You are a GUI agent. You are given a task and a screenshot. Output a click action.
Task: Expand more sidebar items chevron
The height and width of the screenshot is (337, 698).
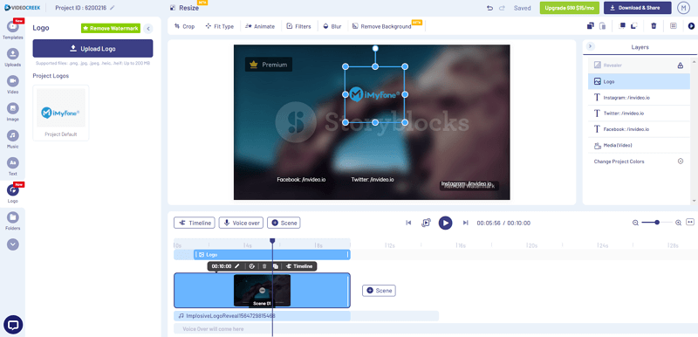pos(13,244)
